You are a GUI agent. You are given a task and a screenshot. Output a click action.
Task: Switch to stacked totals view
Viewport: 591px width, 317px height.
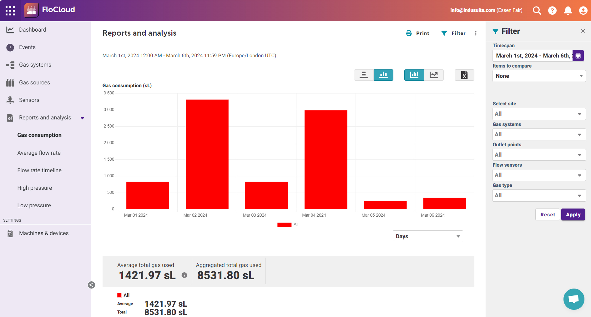coord(364,75)
